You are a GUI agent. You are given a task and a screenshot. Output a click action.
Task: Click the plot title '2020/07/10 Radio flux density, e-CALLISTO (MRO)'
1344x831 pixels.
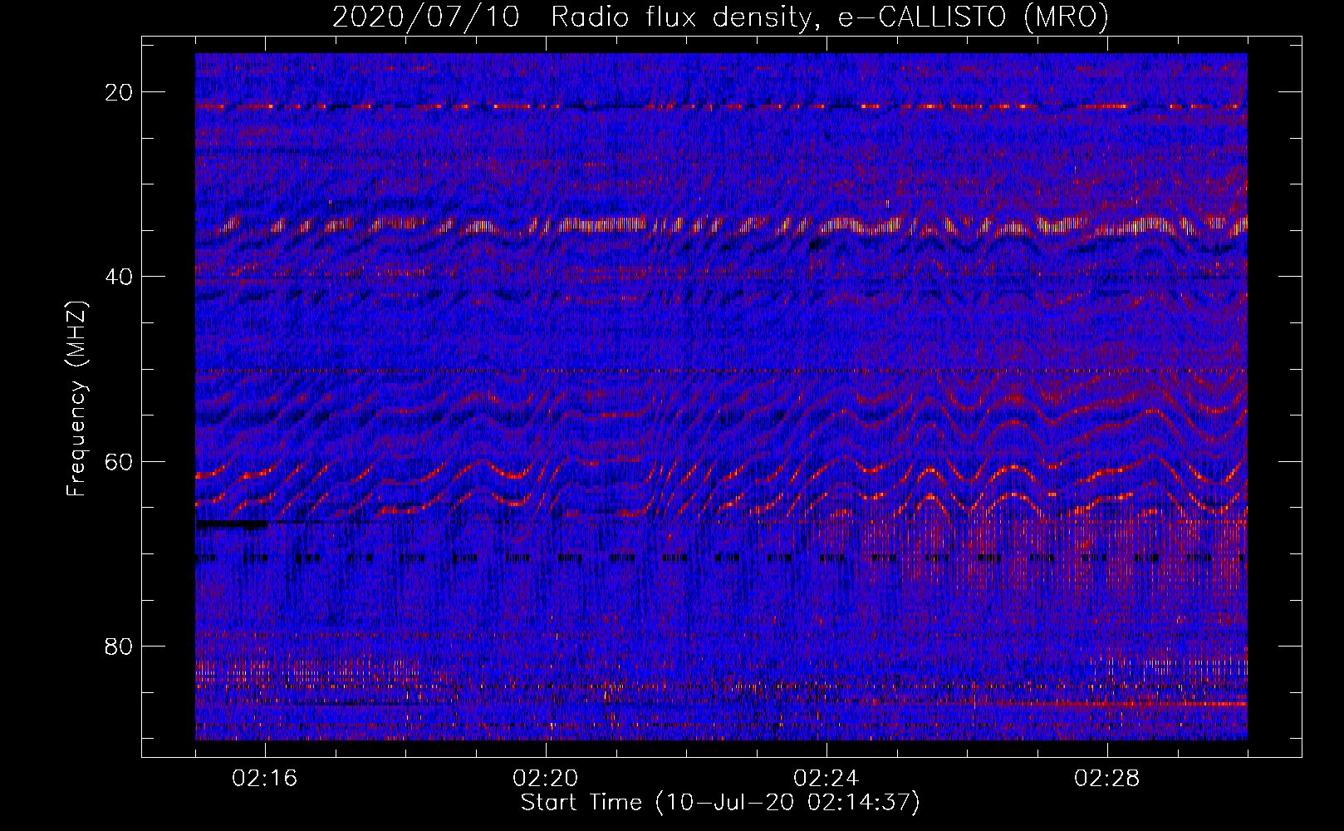[x=720, y=17]
